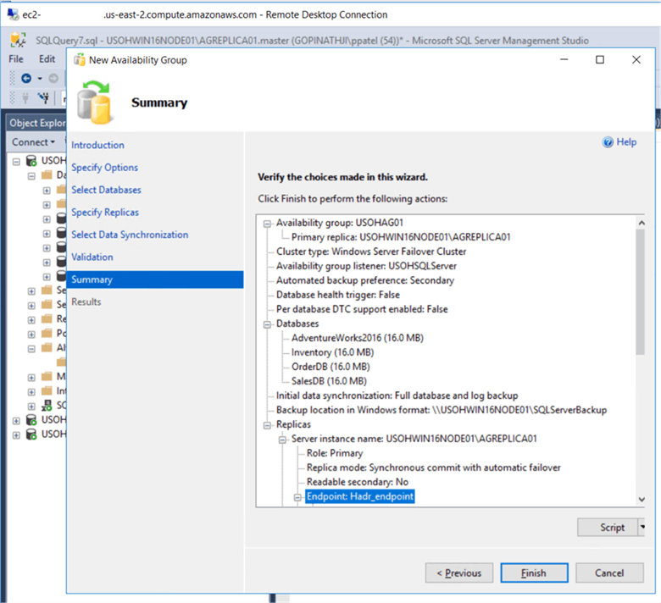The width and height of the screenshot is (661, 603).
Task: Select 'Backup location in Windows format' row
Action: 442,410
